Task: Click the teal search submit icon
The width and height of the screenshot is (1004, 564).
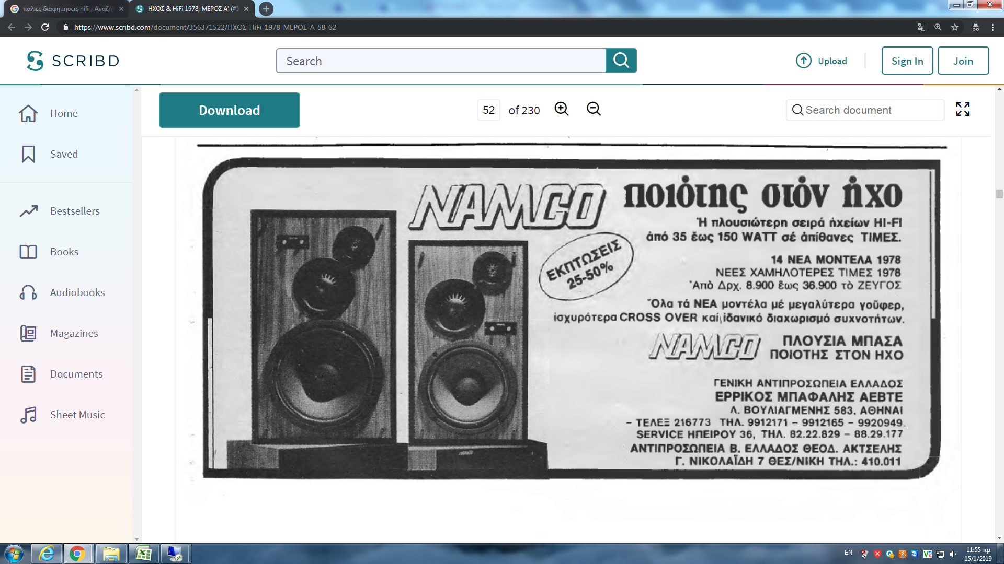Action: coord(621,61)
